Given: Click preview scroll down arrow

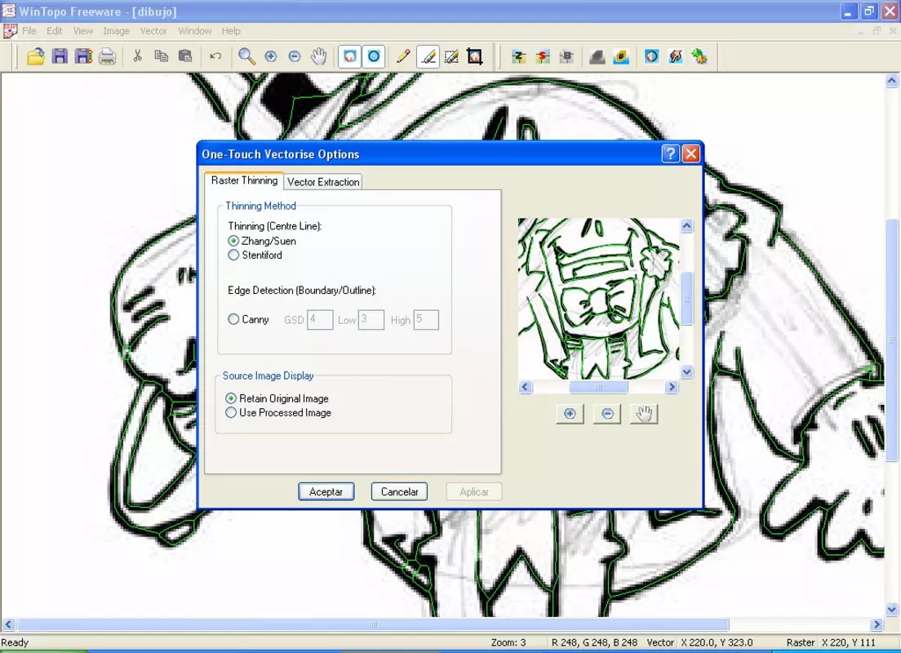Looking at the screenshot, I should (686, 372).
